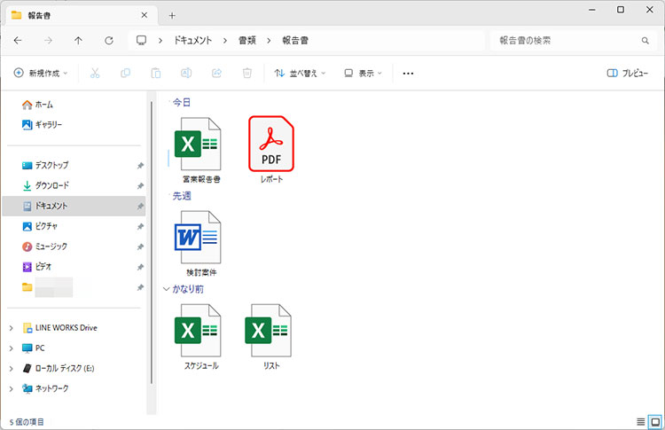
Task: Open the 並べ替え sort dropdown
Action: pos(301,74)
